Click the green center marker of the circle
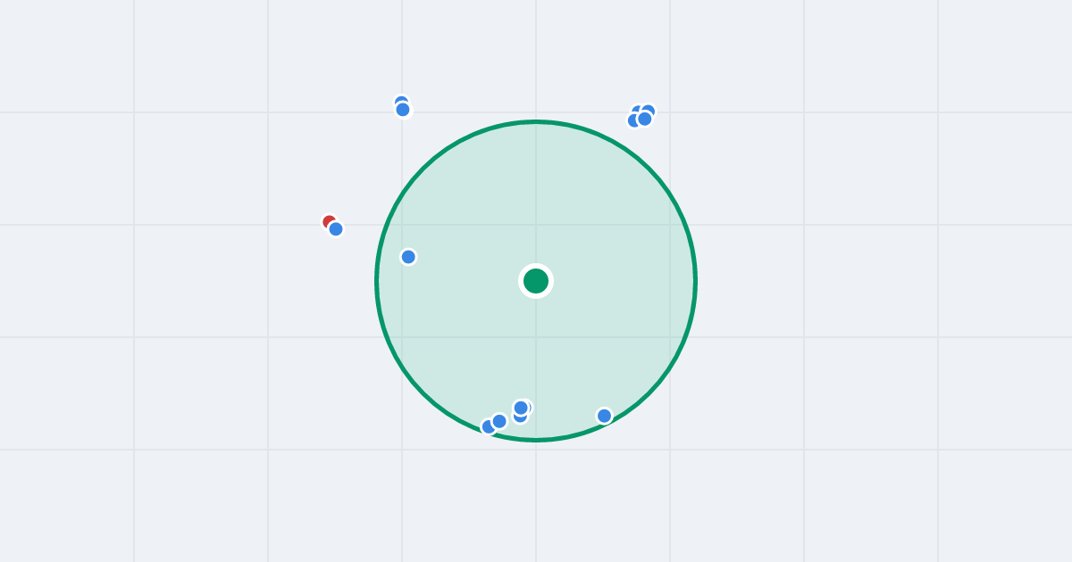Image resolution: width=1072 pixels, height=562 pixels. 536,281
